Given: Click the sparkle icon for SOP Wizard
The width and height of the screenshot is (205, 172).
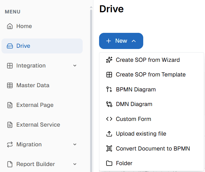Looking at the screenshot, I should [x=109, y=60].
